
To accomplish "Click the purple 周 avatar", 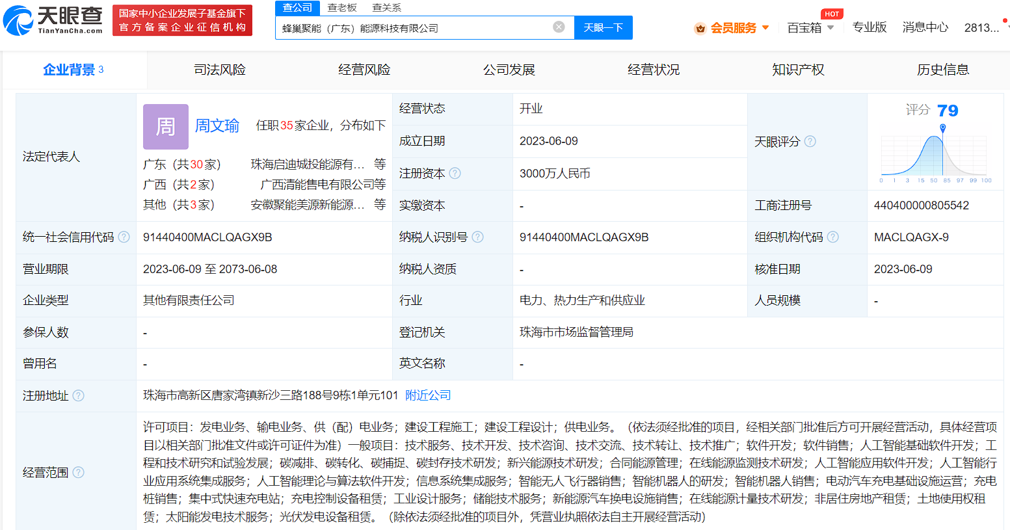I will [x=166, y=127].
